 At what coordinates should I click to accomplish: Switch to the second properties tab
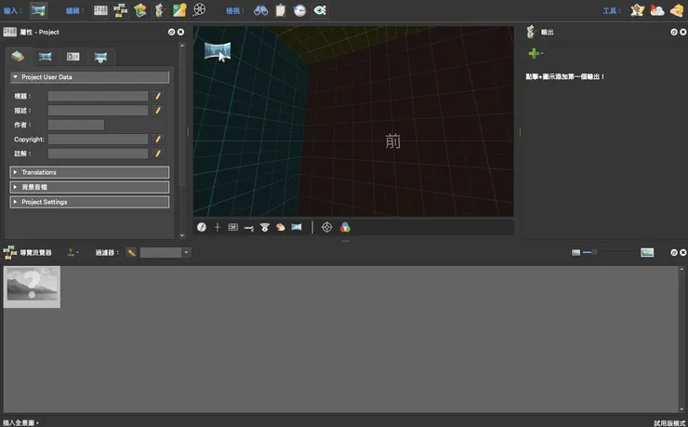click(45, 57)
